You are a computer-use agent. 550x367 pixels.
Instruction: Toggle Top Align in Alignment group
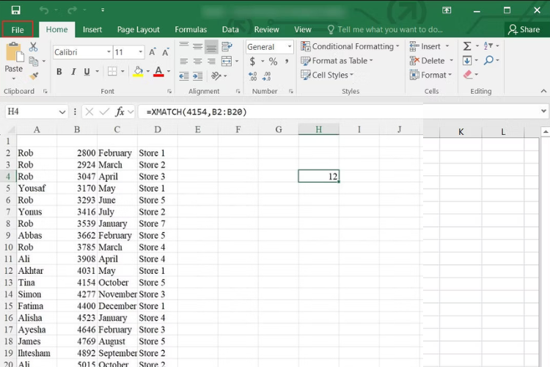point(184,46)
